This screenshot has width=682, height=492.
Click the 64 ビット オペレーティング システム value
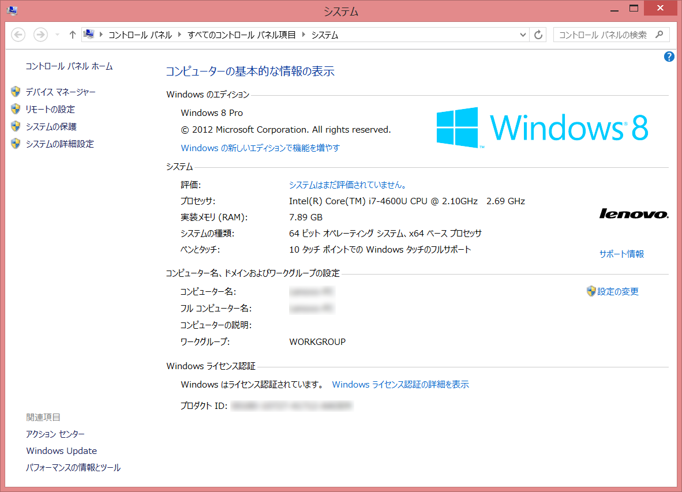pyautogui.click(x=385, y=234)
